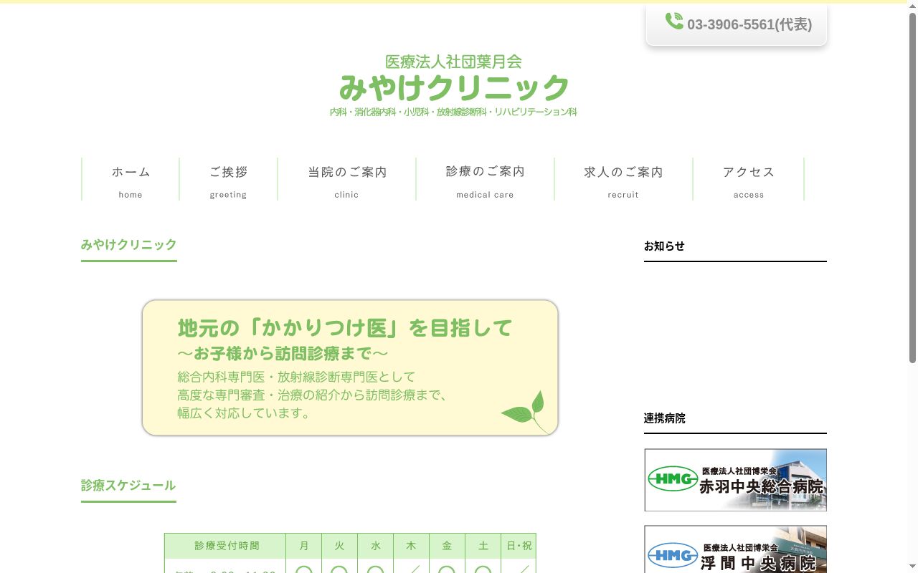Go to the ホーム (home) menu item
This screenshot has height=573, width=918.
coord(131,179)
